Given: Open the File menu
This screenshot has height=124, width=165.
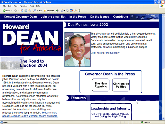Looking at the screenshot, I should (x=4, y=6).
